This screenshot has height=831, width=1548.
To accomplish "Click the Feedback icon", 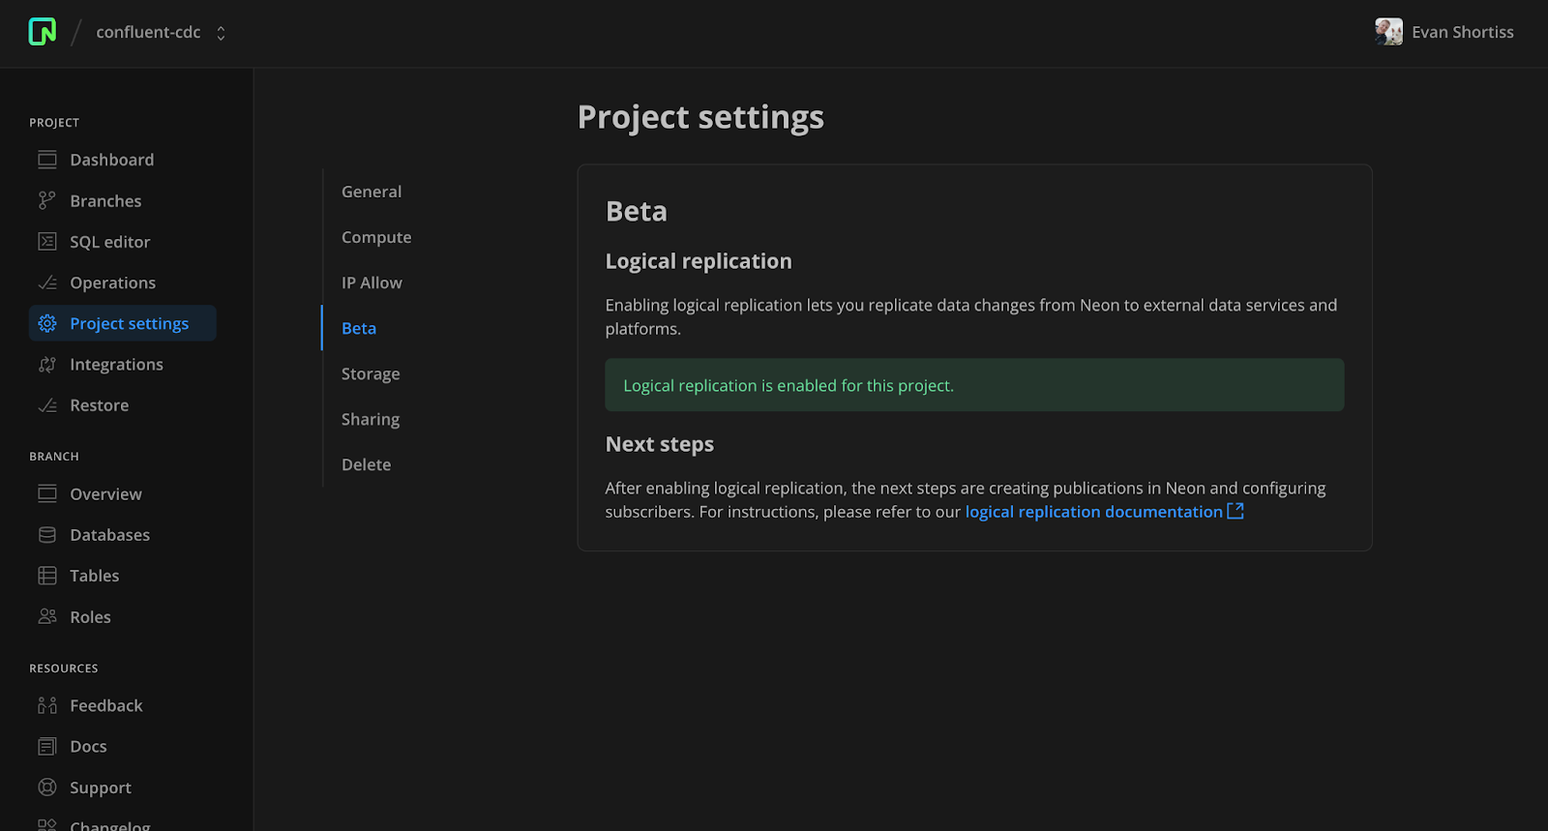I will 47,705.
